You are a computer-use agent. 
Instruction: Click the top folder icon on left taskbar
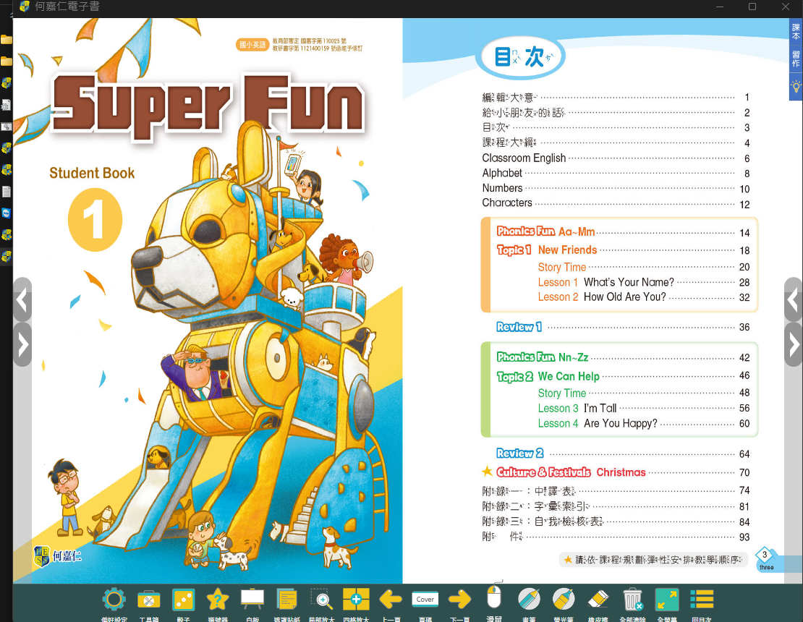(x=6, y=40)
